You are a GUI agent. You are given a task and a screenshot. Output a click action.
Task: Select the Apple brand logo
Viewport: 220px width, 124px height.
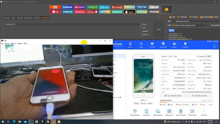[129, 12]
